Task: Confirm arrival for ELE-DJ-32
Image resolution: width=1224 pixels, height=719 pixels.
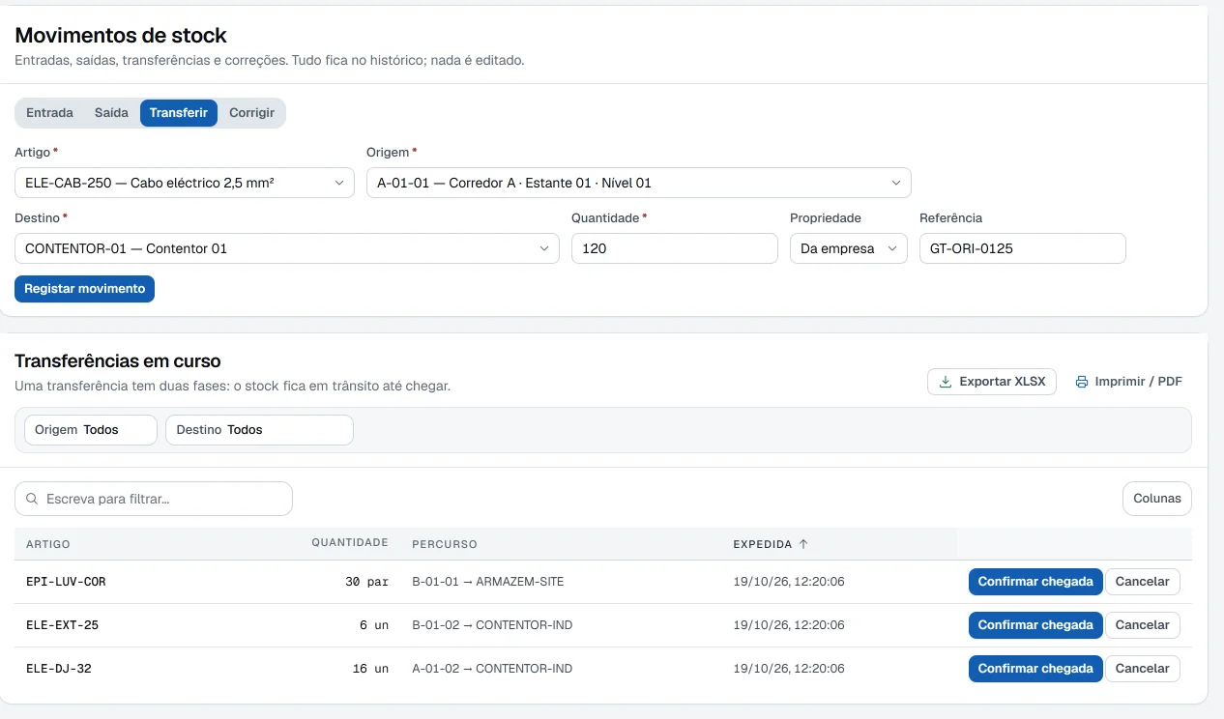Action: [x=1035, y=669]
